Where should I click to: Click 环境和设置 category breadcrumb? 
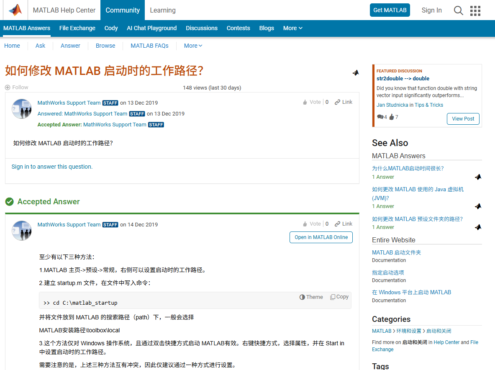click(x=409, y=331)
